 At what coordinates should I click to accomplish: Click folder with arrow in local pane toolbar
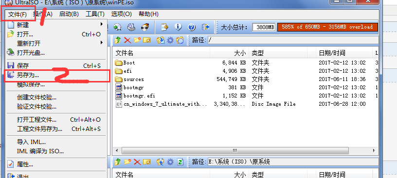click(160, 162)
